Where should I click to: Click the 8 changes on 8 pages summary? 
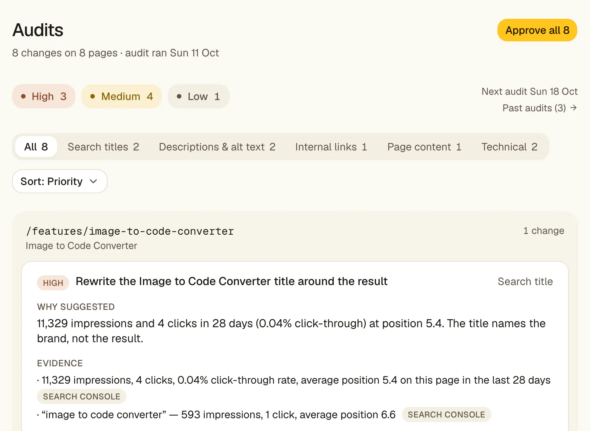[x=65, y=53]
